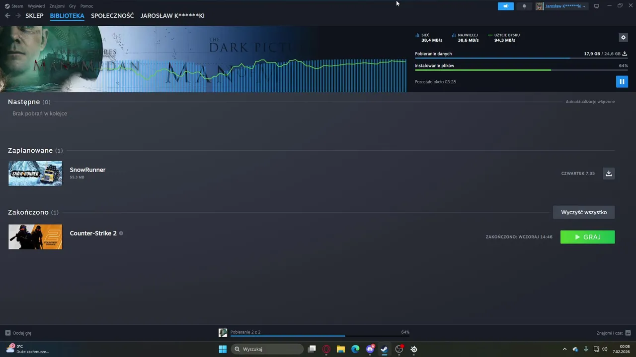Open notifications with the bell icon
Image resolution: width=636 pixels, height=357 pixels.
(524, 6)
